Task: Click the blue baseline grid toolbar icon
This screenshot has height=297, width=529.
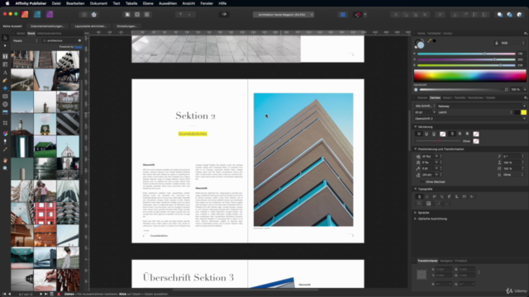Action: pos(343,15)
